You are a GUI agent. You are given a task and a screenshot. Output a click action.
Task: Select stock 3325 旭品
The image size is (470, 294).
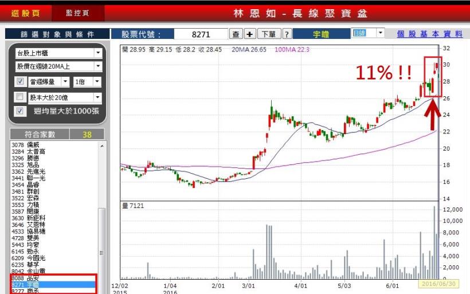click(x=25, y=164)
